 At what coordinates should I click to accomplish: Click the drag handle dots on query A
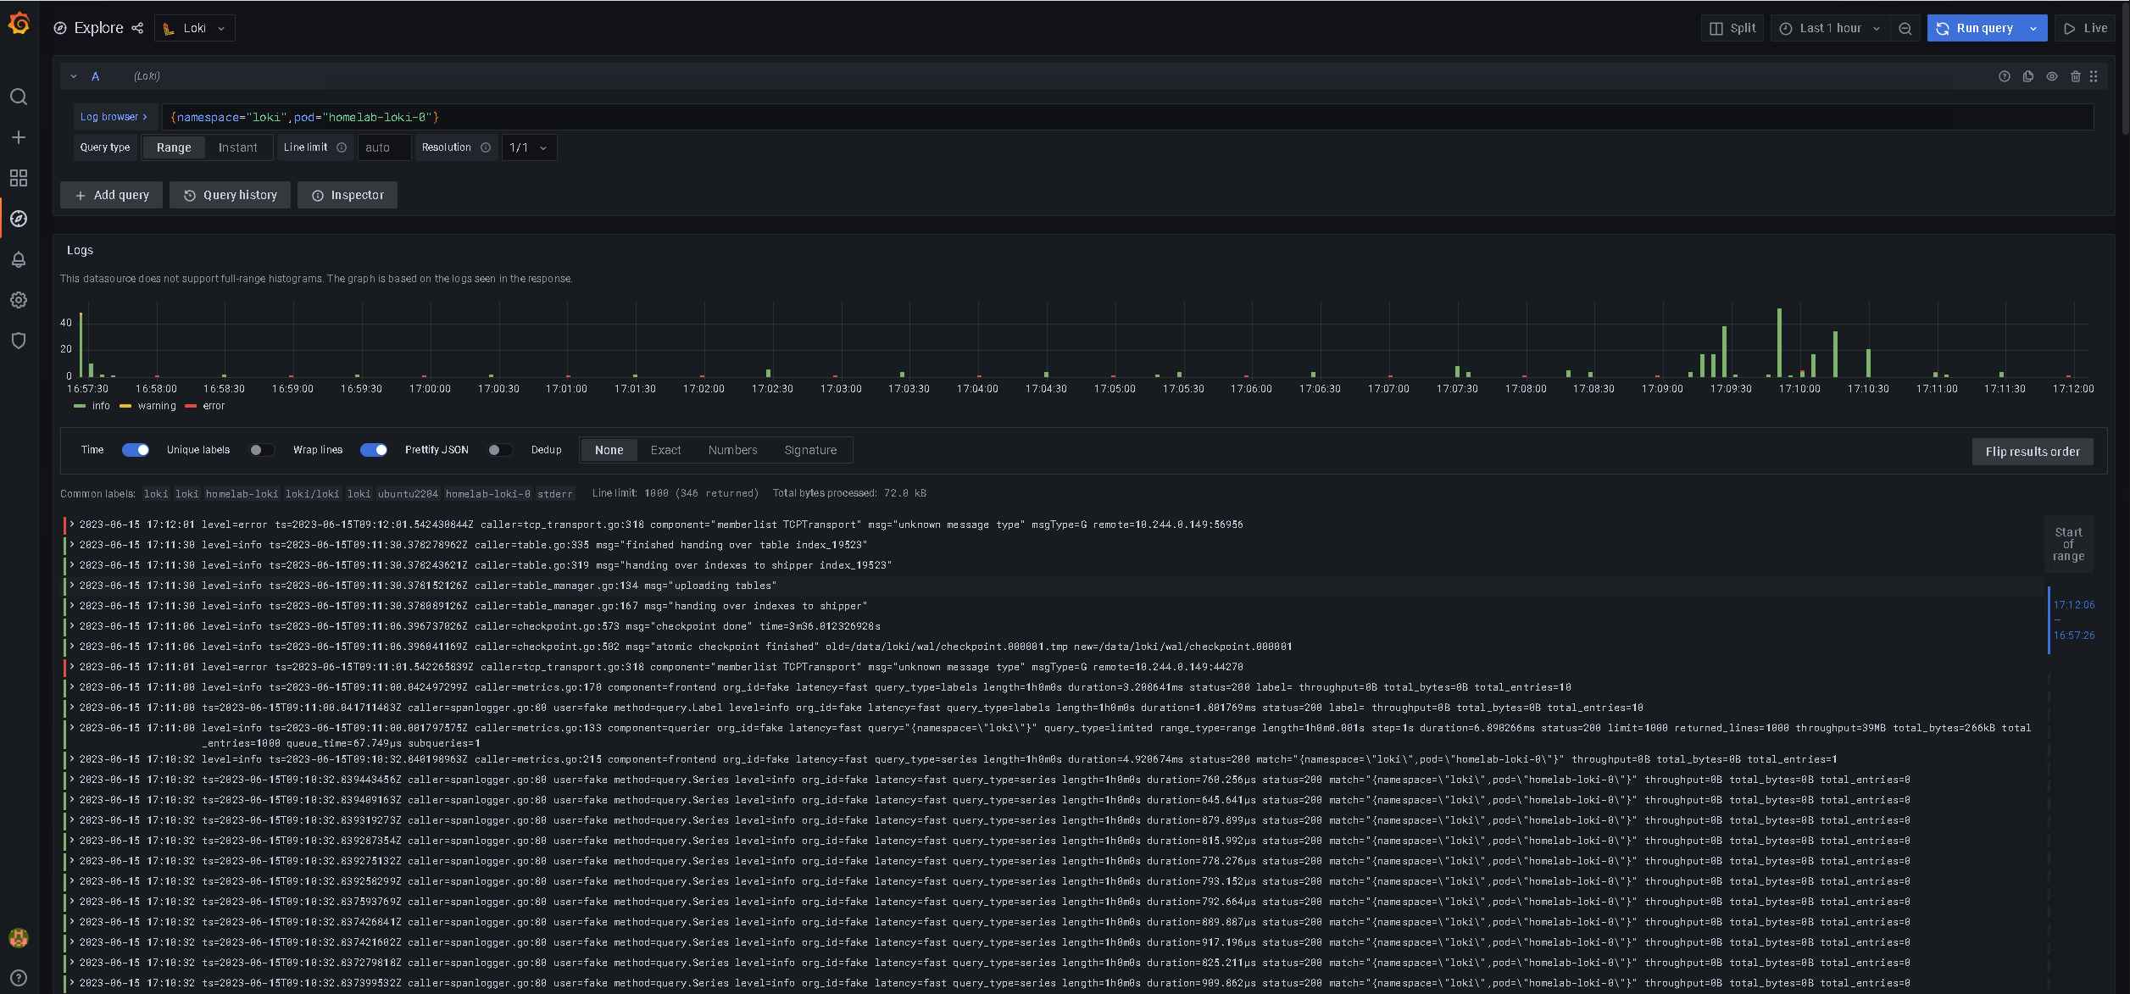(2094, 76)
